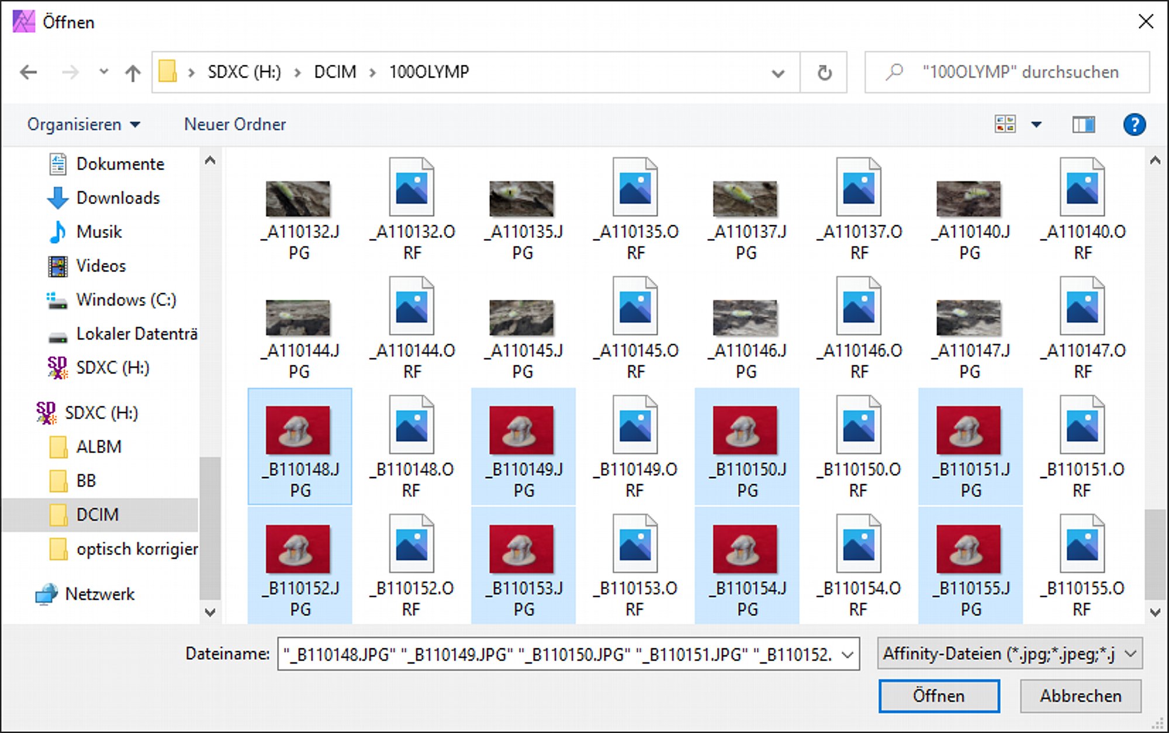Open the help question mark icon
The image size is (1169, 733).
(x=1133, y=125)
